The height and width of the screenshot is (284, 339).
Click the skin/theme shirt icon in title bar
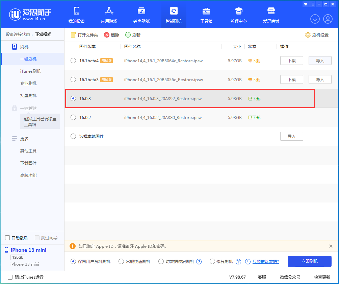click(x=306, y=4)
